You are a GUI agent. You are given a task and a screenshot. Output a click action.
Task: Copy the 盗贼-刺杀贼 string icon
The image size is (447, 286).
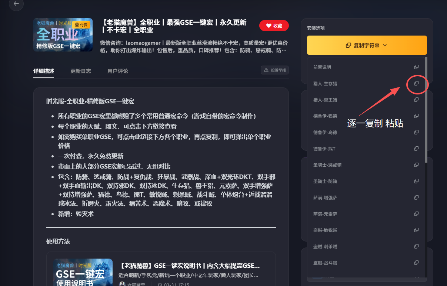[x=416, y=246]
